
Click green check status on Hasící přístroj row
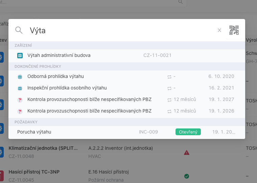coord(186,176)
